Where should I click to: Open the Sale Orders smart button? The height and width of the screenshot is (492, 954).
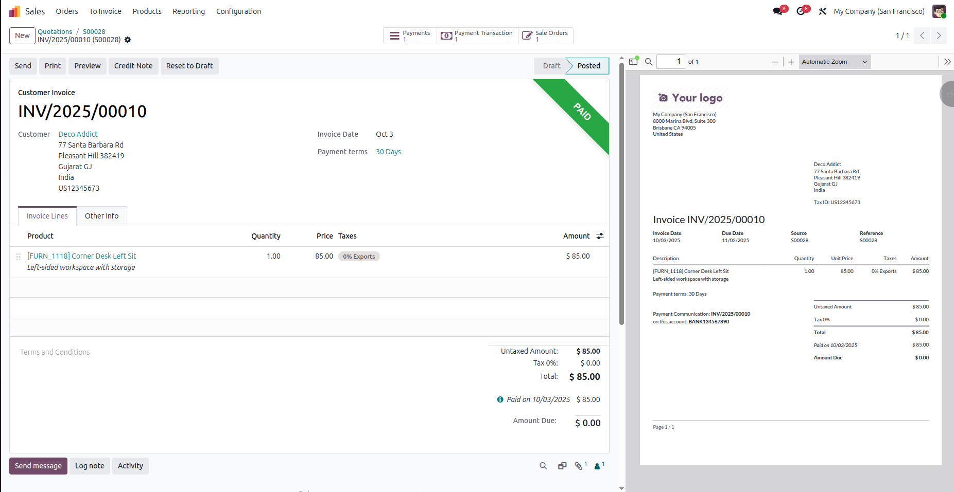coord(545,35)
